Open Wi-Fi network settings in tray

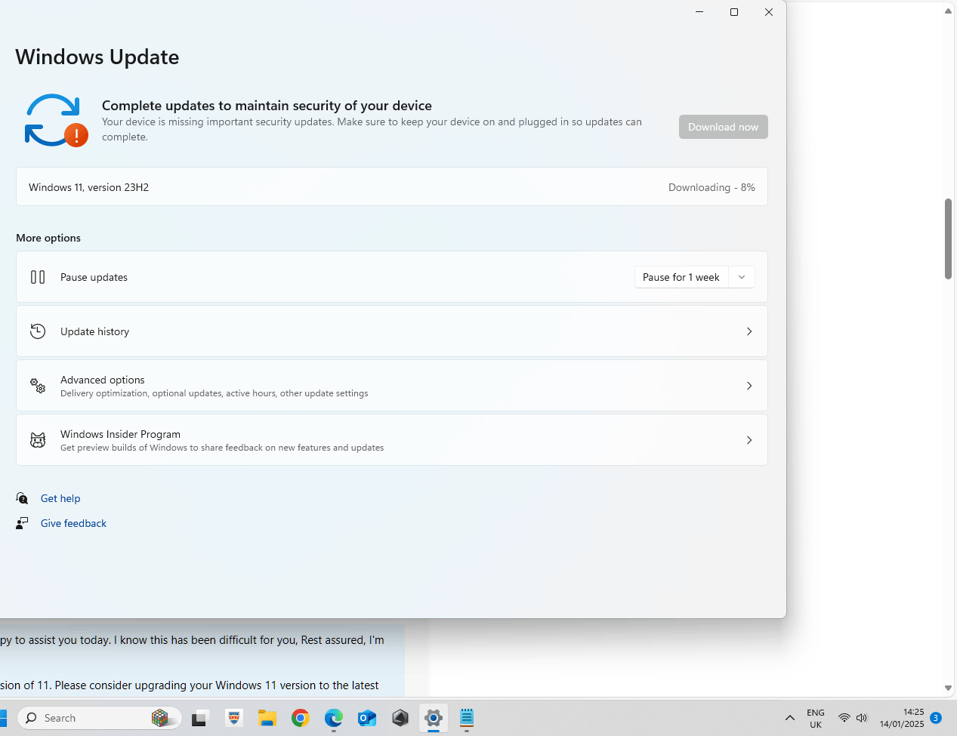click(x=844, y=718)
